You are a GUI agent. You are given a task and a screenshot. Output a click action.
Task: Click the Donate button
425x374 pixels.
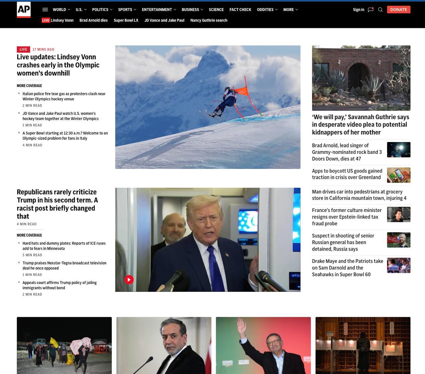point(398,10)
